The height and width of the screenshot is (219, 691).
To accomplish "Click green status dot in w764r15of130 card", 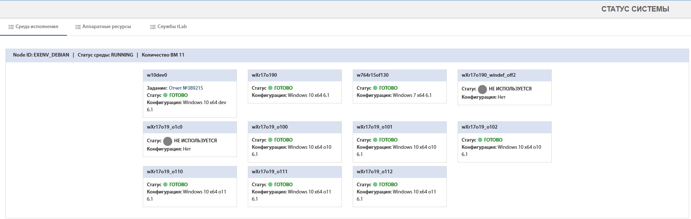I will (x=375, y=88).
